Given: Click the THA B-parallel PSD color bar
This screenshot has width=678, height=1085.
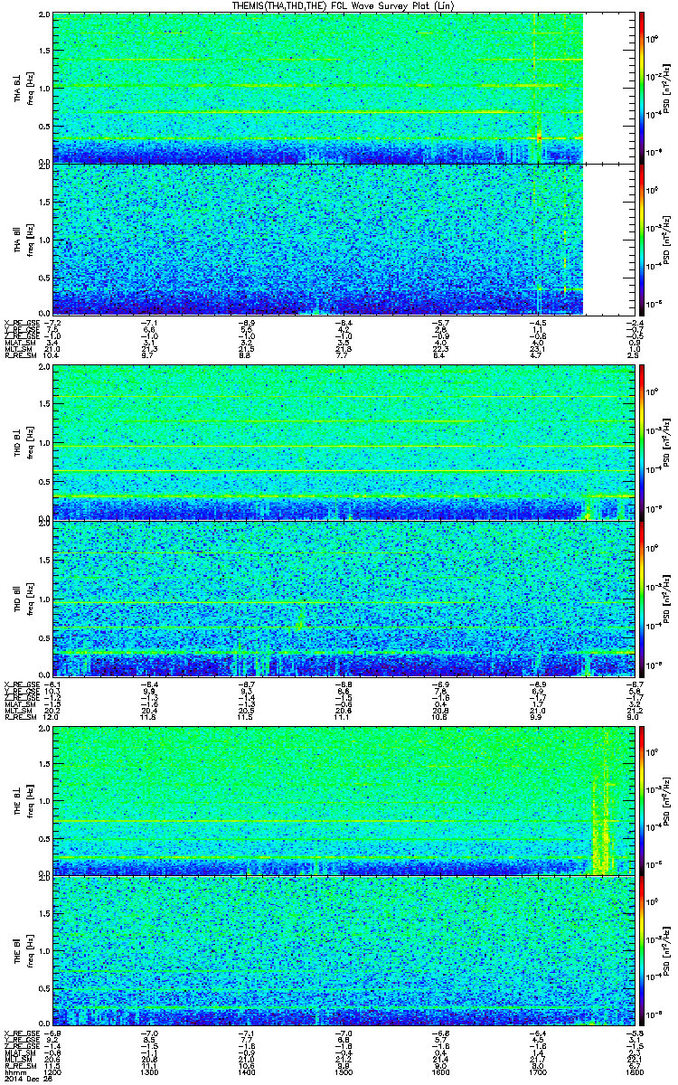Looking at the screenshot, I should (x=643, y=240).
